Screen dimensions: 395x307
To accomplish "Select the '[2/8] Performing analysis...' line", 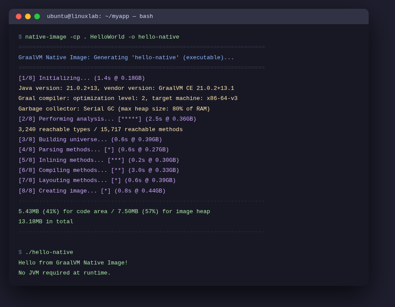I will point(108,119).
